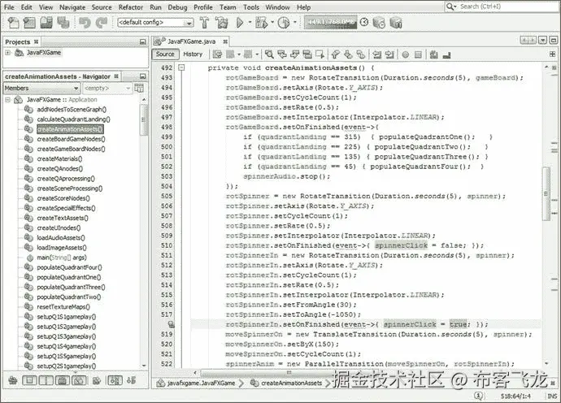Toggle Bookmark icon in editor toolbar
This screenshot has height=403, width=561.
pos(361,54)
